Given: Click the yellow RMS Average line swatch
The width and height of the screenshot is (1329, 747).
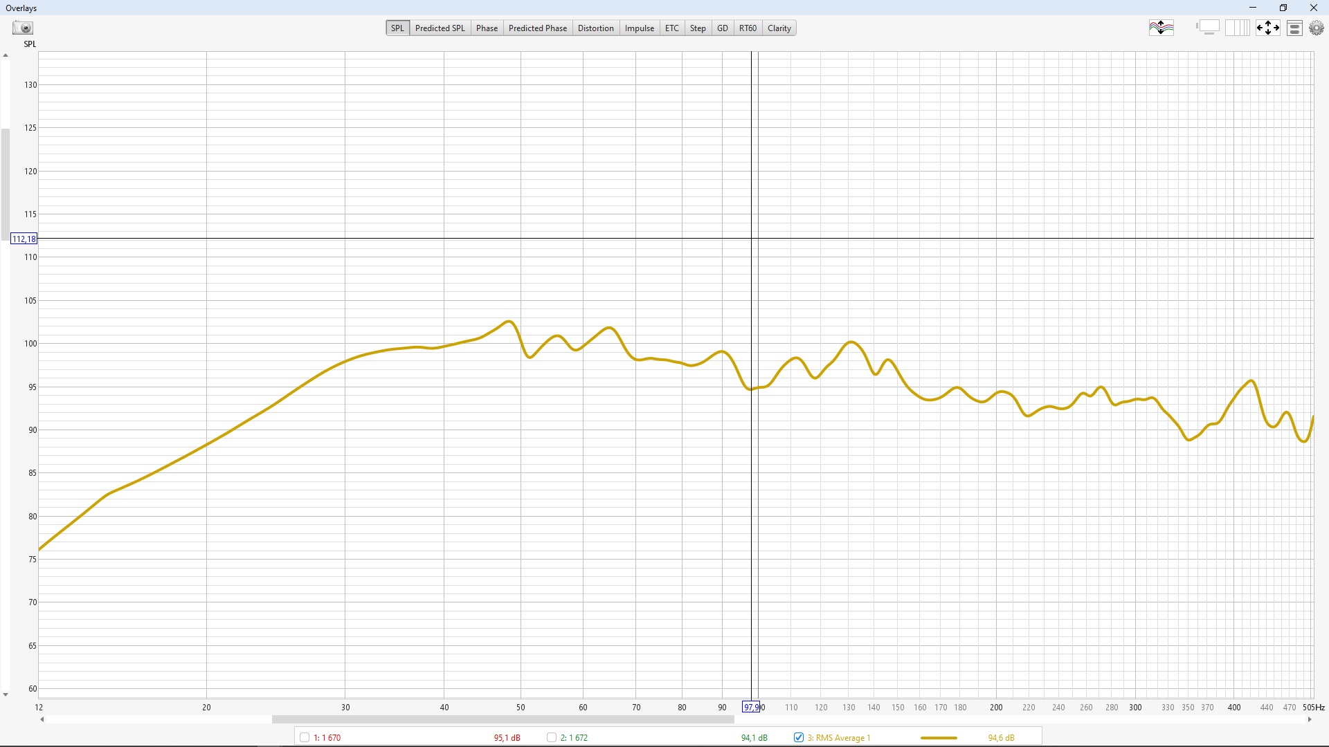Looking at the screenshot, I should click(939, 738).
